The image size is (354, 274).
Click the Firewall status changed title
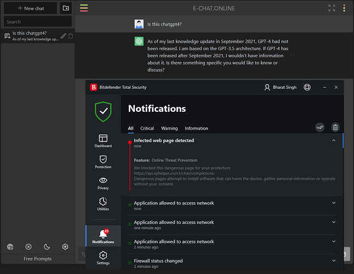158,261
